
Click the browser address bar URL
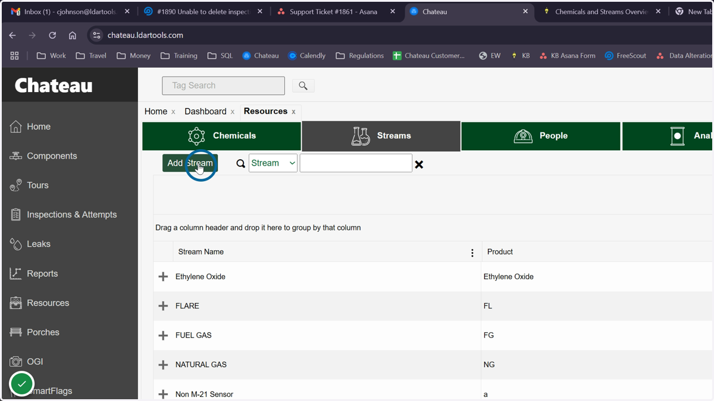tap(145, 35)
